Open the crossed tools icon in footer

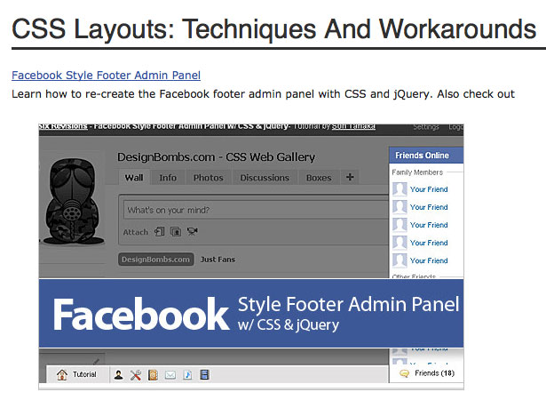(x=136, y=375)
